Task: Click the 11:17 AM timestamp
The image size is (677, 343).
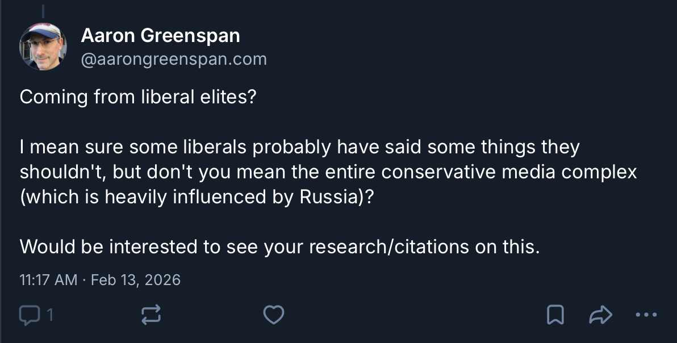Action: point(48,280)
